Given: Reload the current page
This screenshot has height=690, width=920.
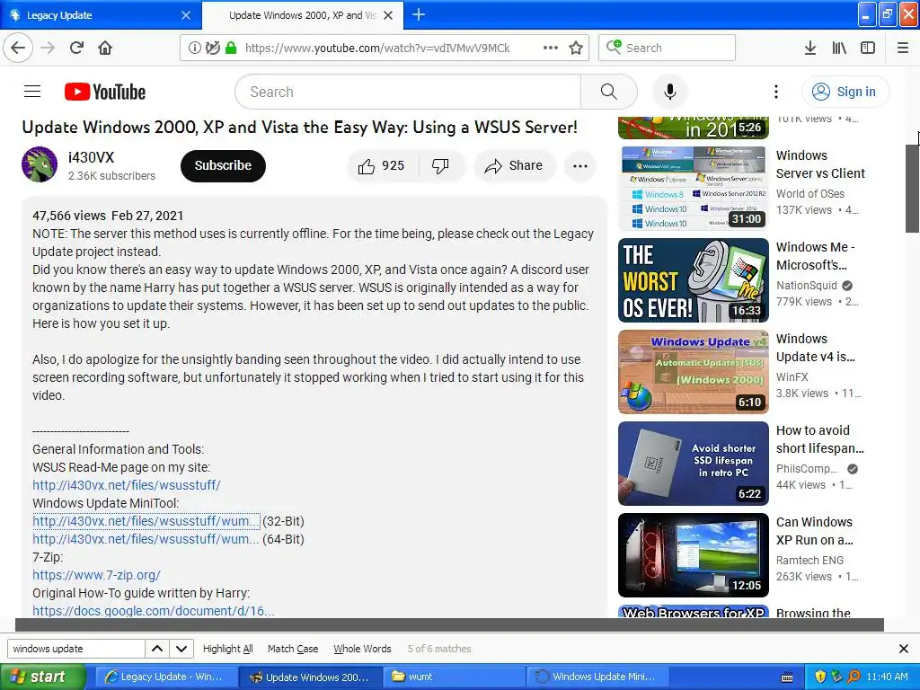Looking at the screenshot, I should pos(77,48).
